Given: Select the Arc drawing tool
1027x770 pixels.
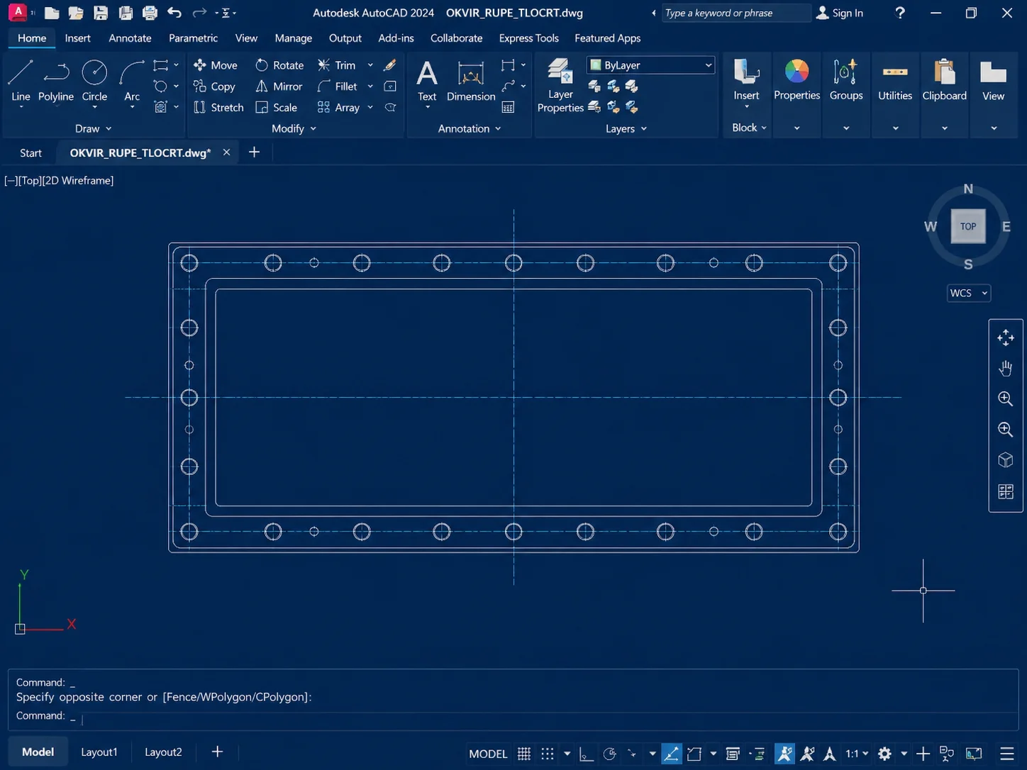Looking at the screenshot, I should click(x=132, y=80).
